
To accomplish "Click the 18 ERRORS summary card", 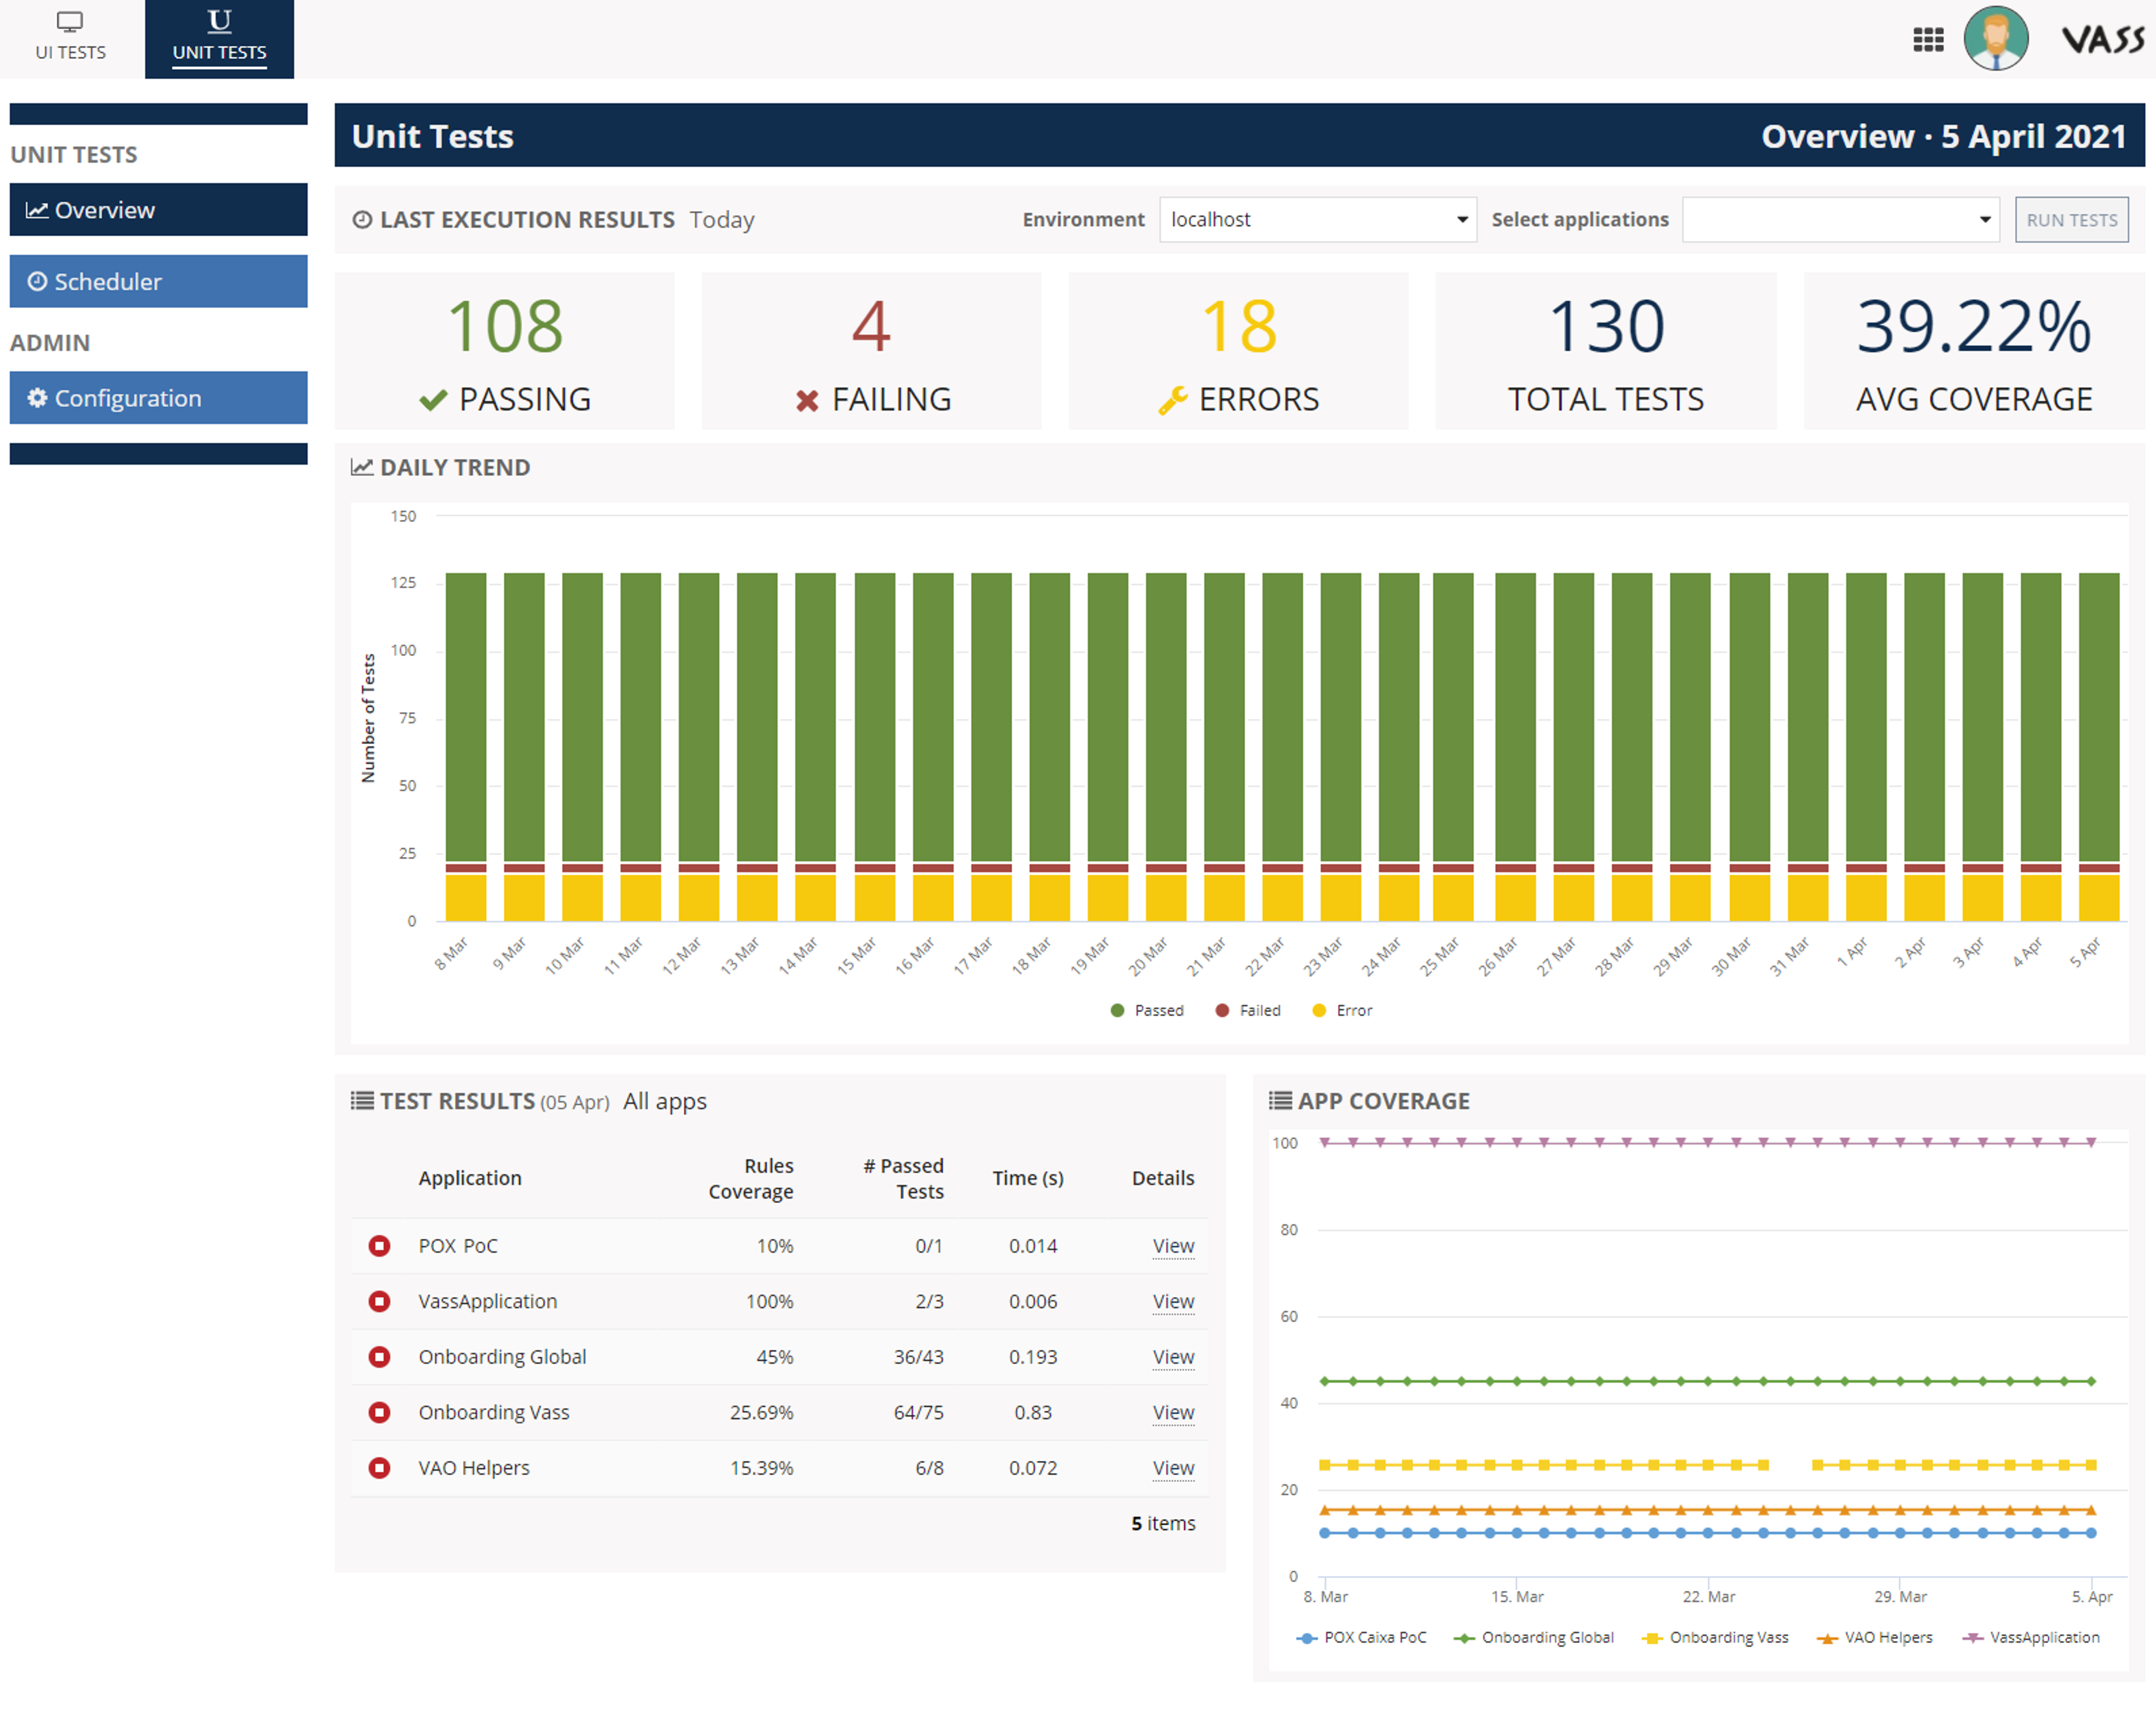I will (1238, 350).
